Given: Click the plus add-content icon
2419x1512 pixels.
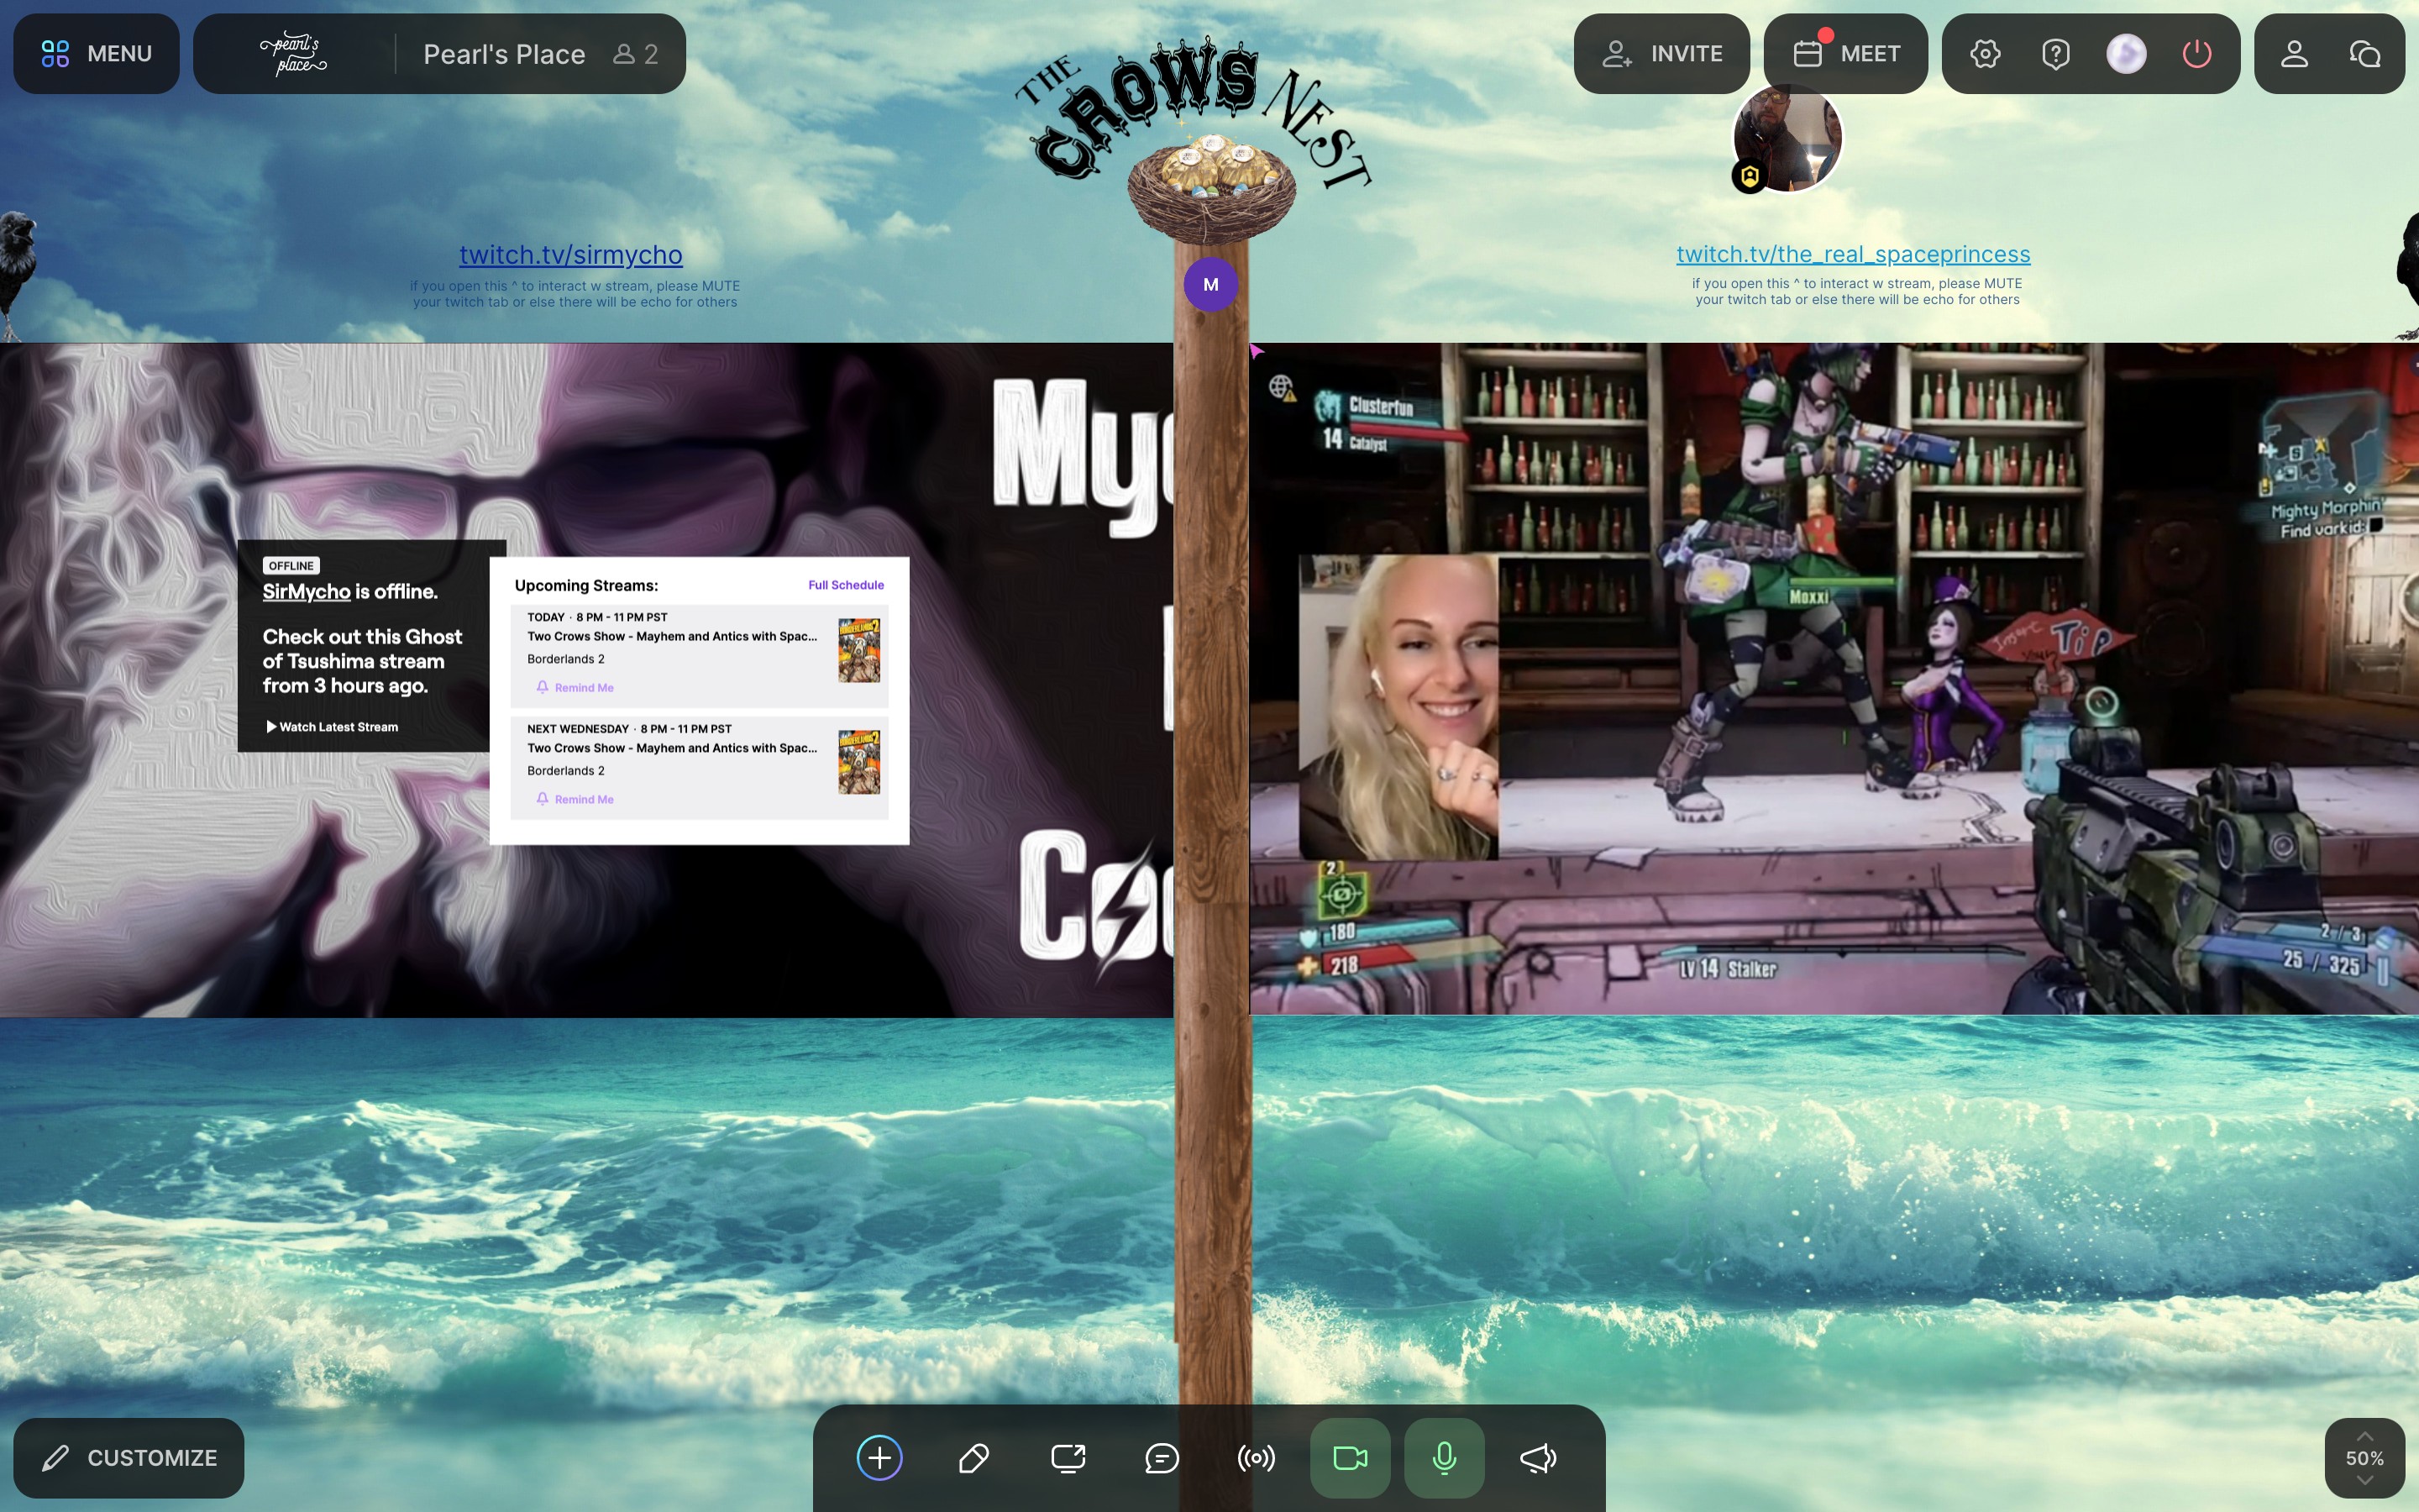Looking at the screenshot, I should point(879,1457).
